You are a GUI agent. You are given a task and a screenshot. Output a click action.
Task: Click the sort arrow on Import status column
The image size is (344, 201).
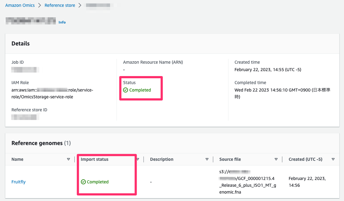[x=138, y=159]
